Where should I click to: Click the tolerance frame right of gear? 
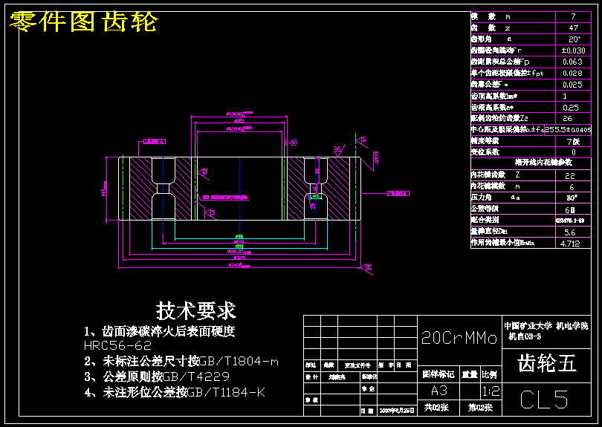click(x=398, y=193)
